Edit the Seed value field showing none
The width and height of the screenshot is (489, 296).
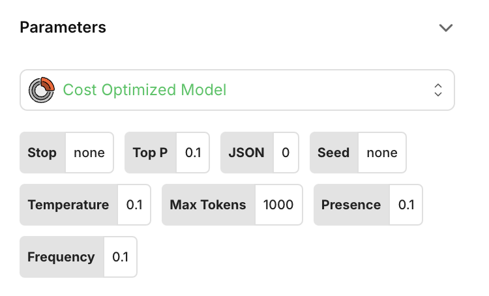[x=382, y=153]
